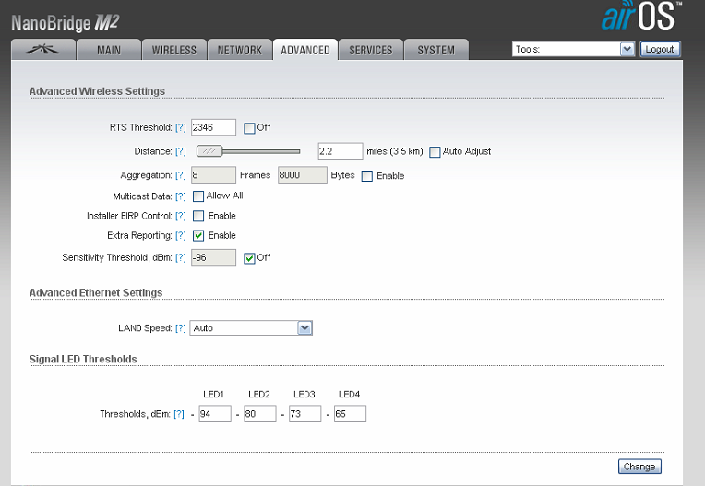Toggle RTS Threshold Off checkbox
Viewport: 705px width, 486px height.
pyautogui.click(x=249, y=127)
